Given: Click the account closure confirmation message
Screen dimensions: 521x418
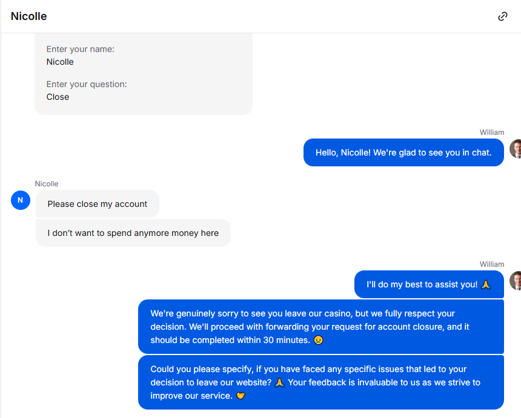Looking at the screenshot, I should point(321,327).
